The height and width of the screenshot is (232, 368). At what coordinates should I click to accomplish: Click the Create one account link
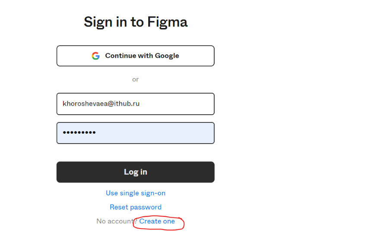pos(157,221)
